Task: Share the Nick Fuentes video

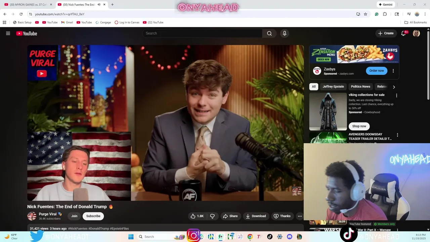Action: pos(230,216)
